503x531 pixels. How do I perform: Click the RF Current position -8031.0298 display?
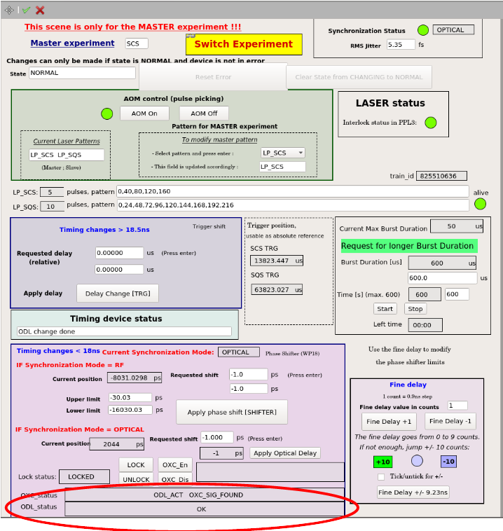[135, 378]
